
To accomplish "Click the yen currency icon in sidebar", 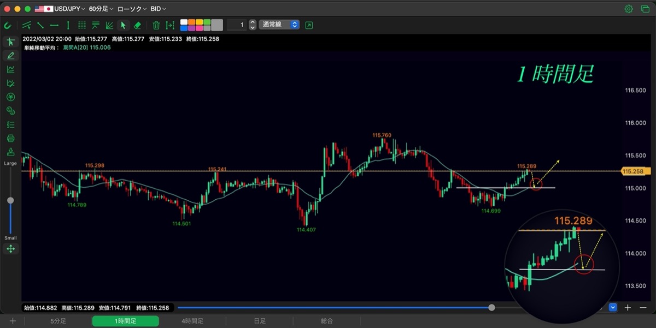I will click(x=10, y=97).
